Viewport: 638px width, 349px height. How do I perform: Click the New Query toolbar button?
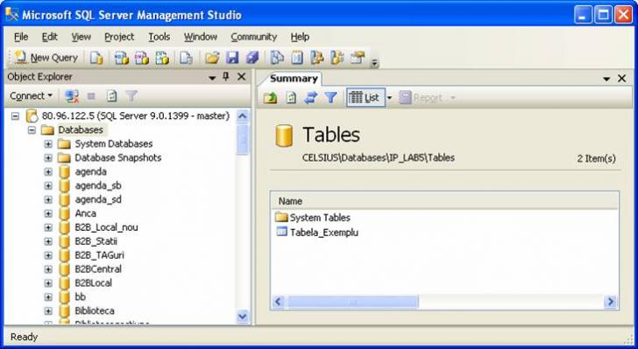[46, 58]
